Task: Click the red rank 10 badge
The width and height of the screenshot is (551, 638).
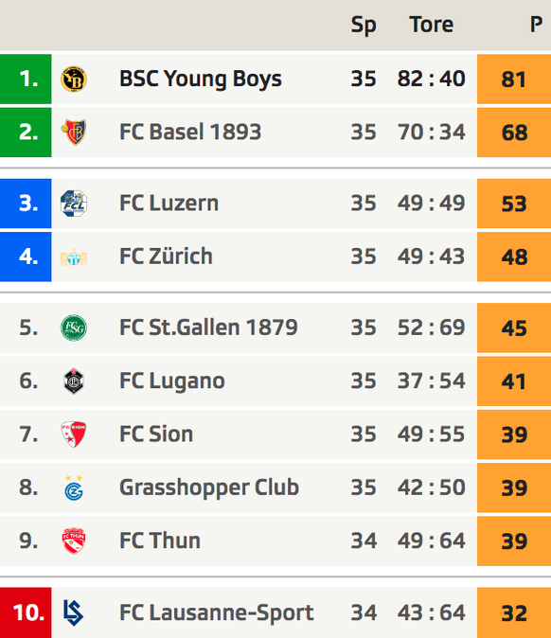Action: (26, 612)
